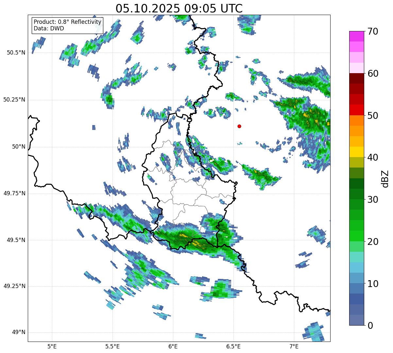Image resolution: width=393 pixels, height=353 pixels.
Task: Click the '30' colorbar tick label
Action: 373,200
